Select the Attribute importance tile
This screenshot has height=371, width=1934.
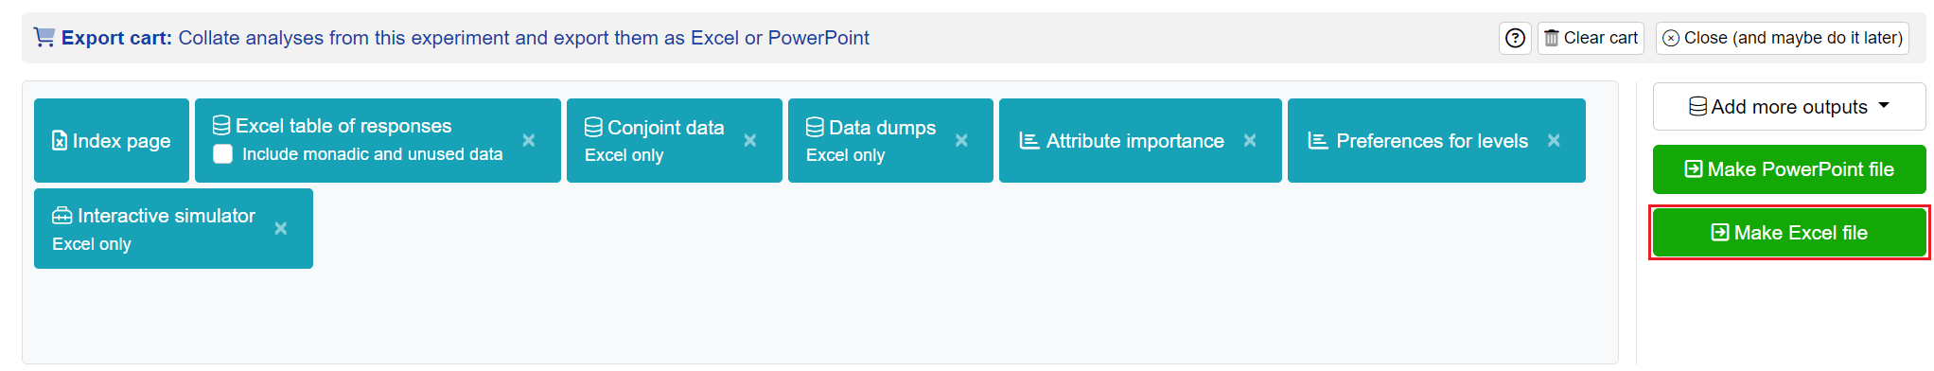coord(1140,140)
